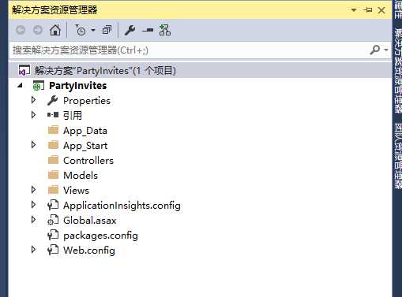Image resolution: width=402 pixels, height=297 pixels.
Task: Toggle the auto-hide pin icon
Action: coord(368,10)
